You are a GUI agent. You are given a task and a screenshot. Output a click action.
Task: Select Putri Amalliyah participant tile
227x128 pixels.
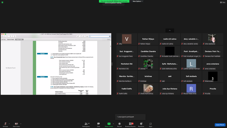191,52
